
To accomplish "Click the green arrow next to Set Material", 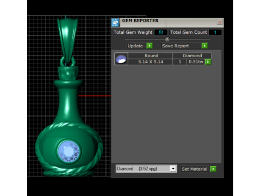I will coord(213,169).
